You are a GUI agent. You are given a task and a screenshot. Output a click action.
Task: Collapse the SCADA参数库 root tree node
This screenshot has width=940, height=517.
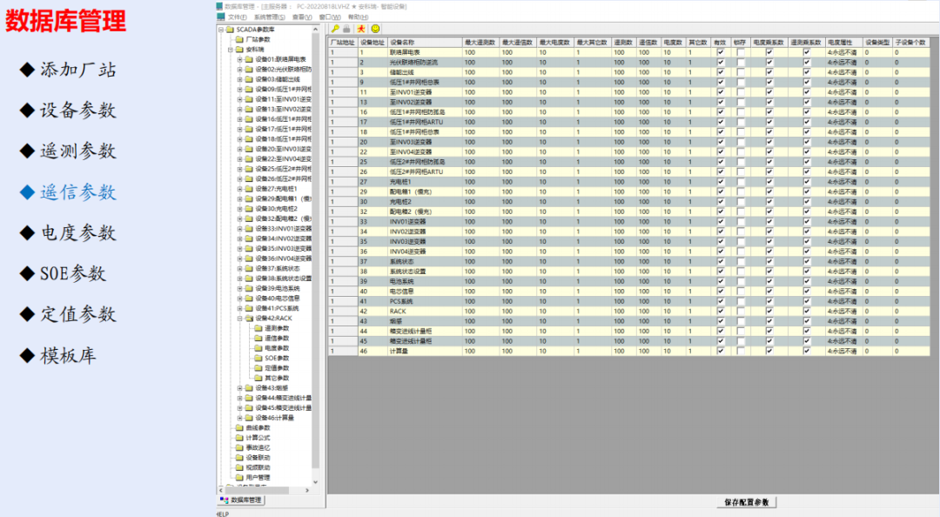click(x=220, y=30)
